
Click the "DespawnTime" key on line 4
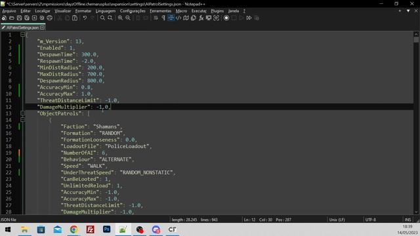coord(56,54)
